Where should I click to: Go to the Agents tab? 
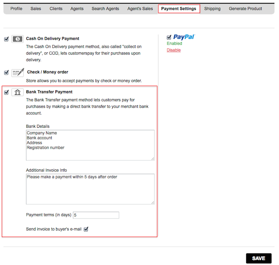(77, 8)
